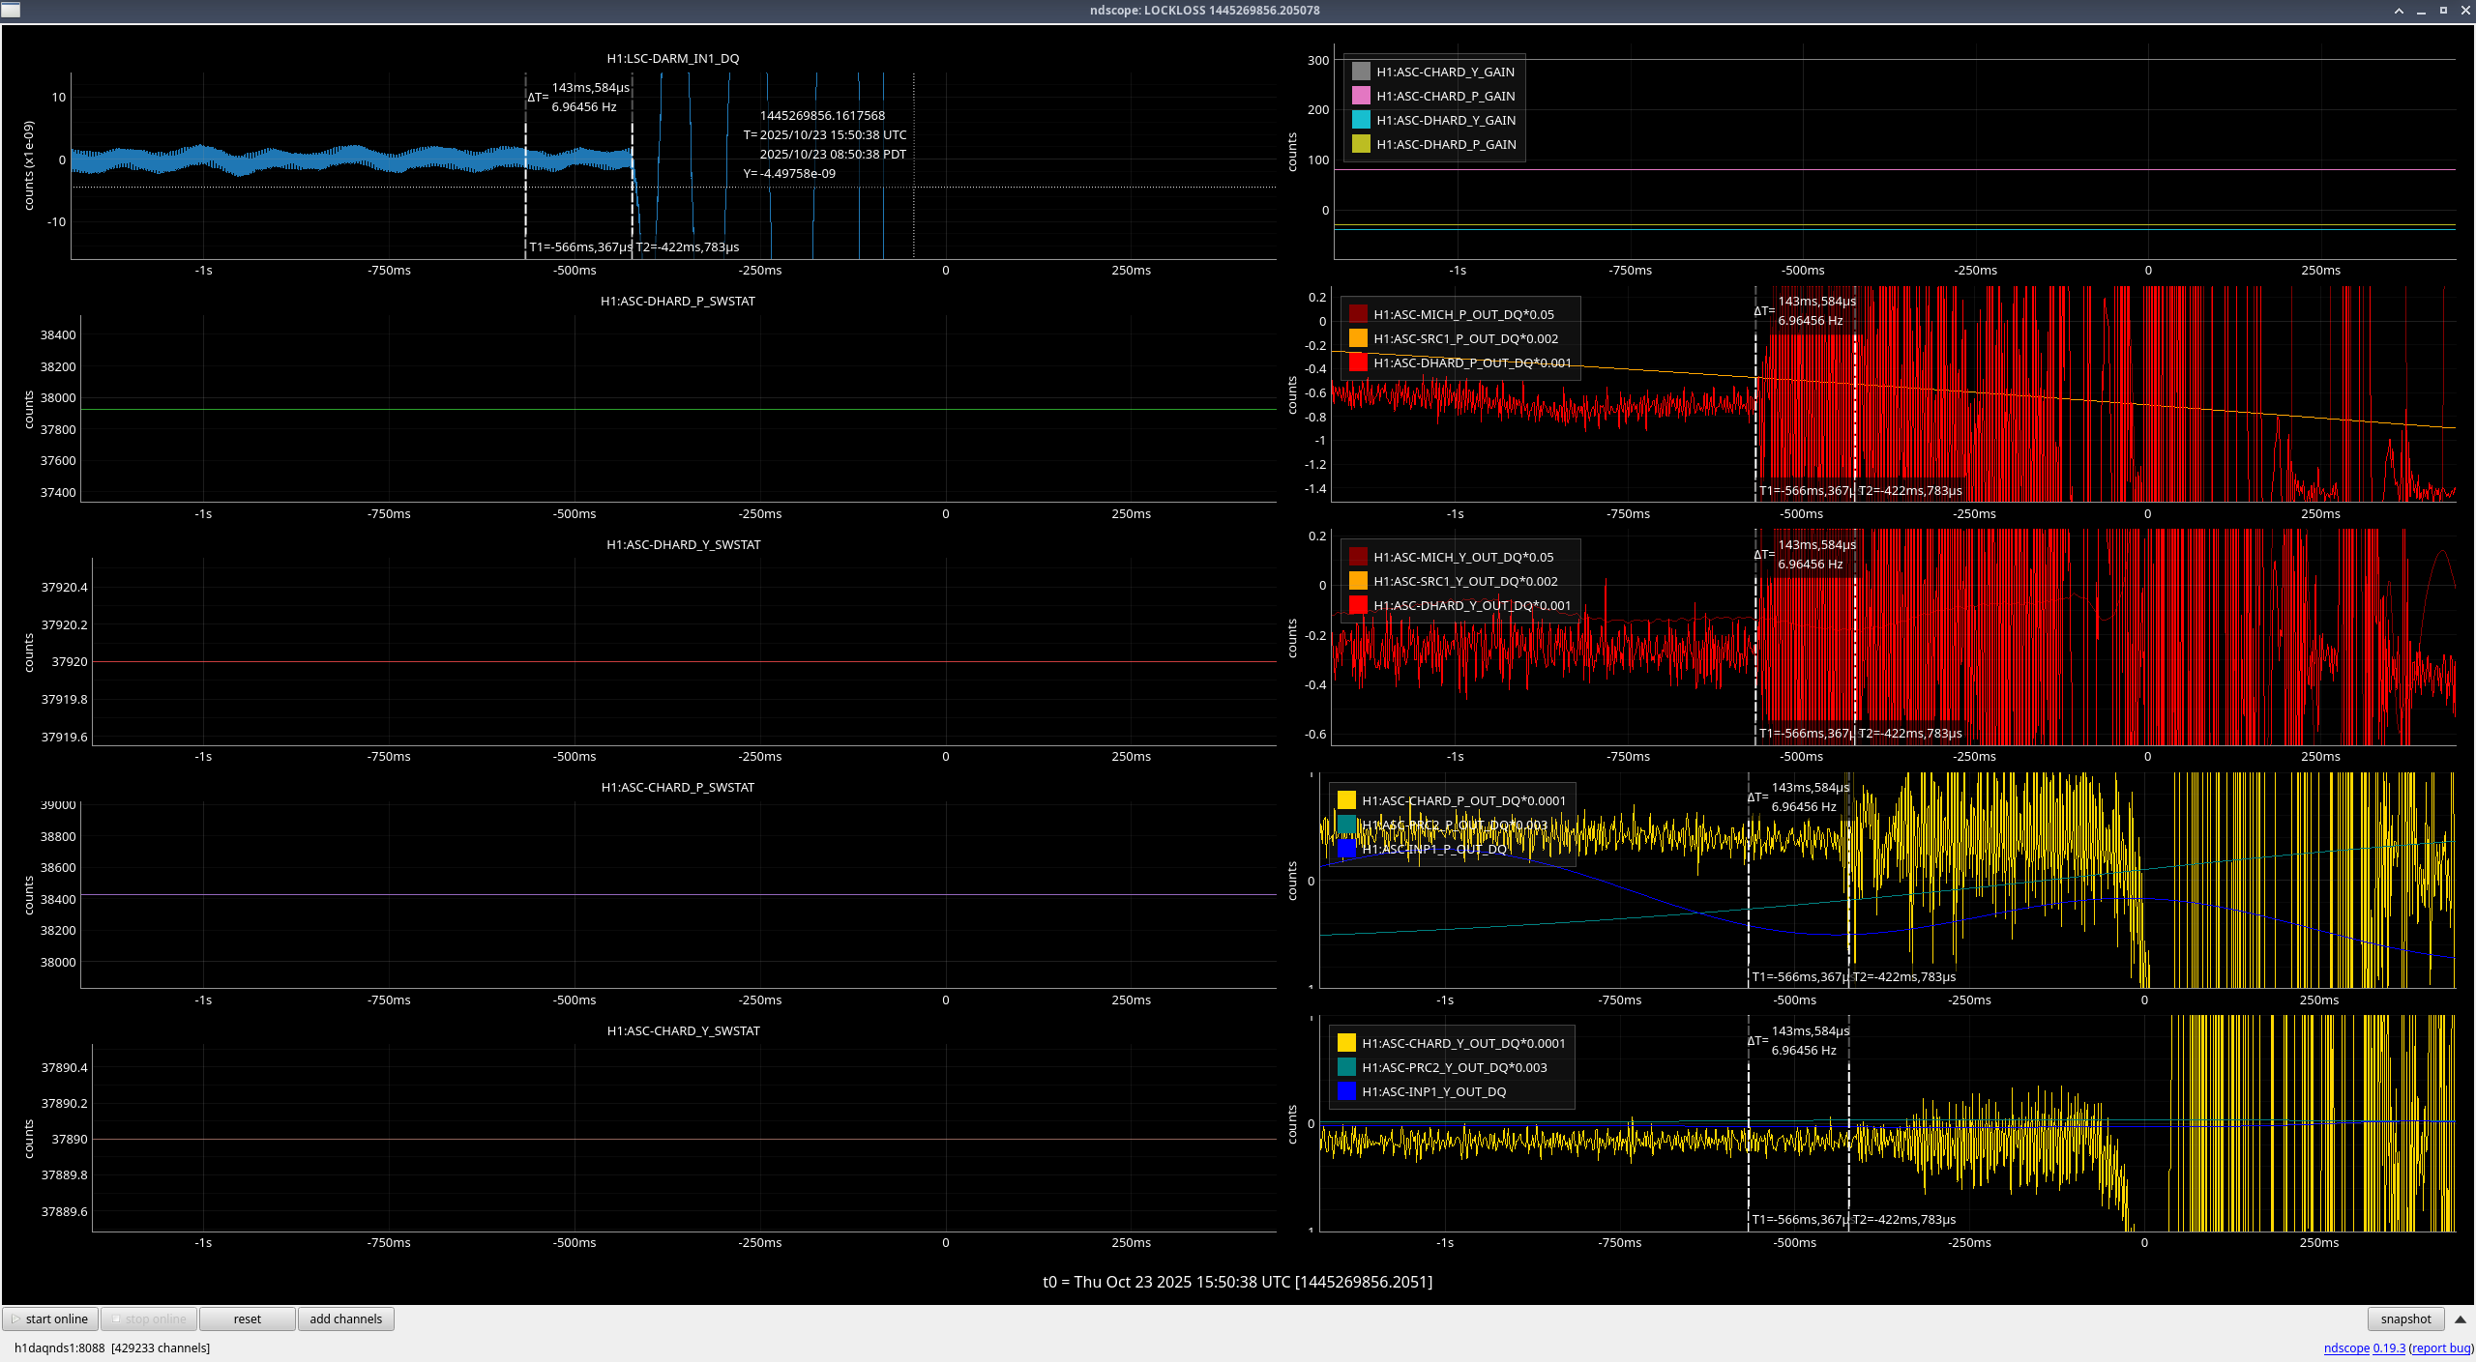Open the 0.19.3 version link

pos(2389,1348)
